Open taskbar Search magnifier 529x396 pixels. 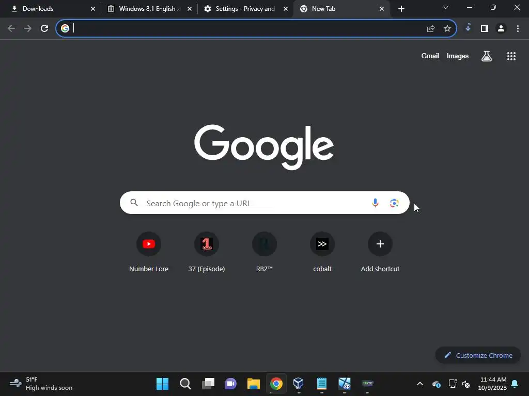185,384
